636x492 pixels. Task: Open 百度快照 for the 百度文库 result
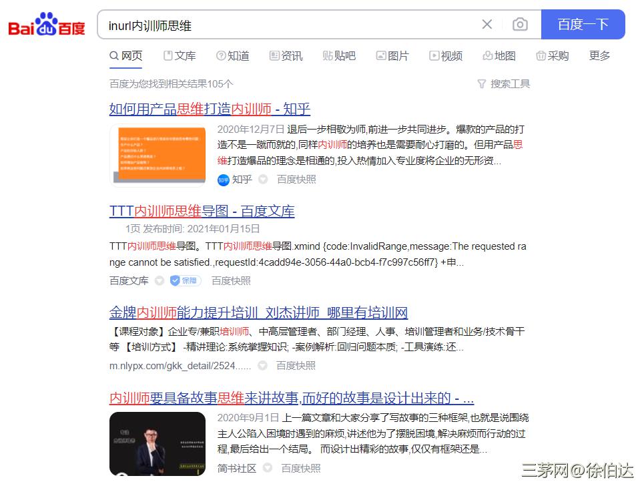click(231, 280)
